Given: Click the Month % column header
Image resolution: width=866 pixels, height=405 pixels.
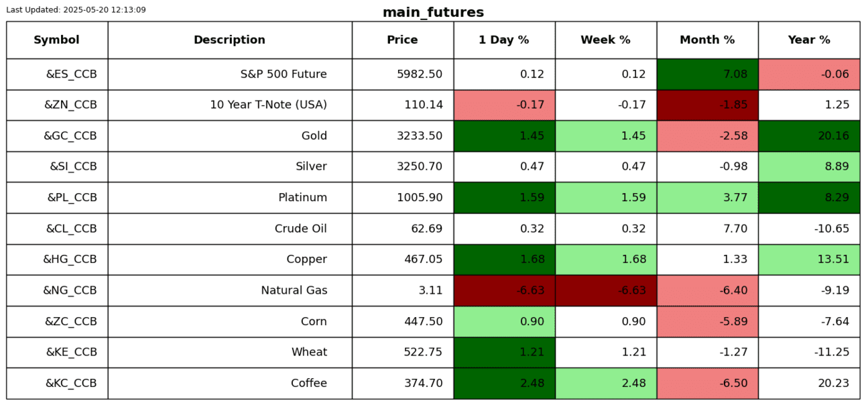Looking at the screenshot, I should pos(707,40).
